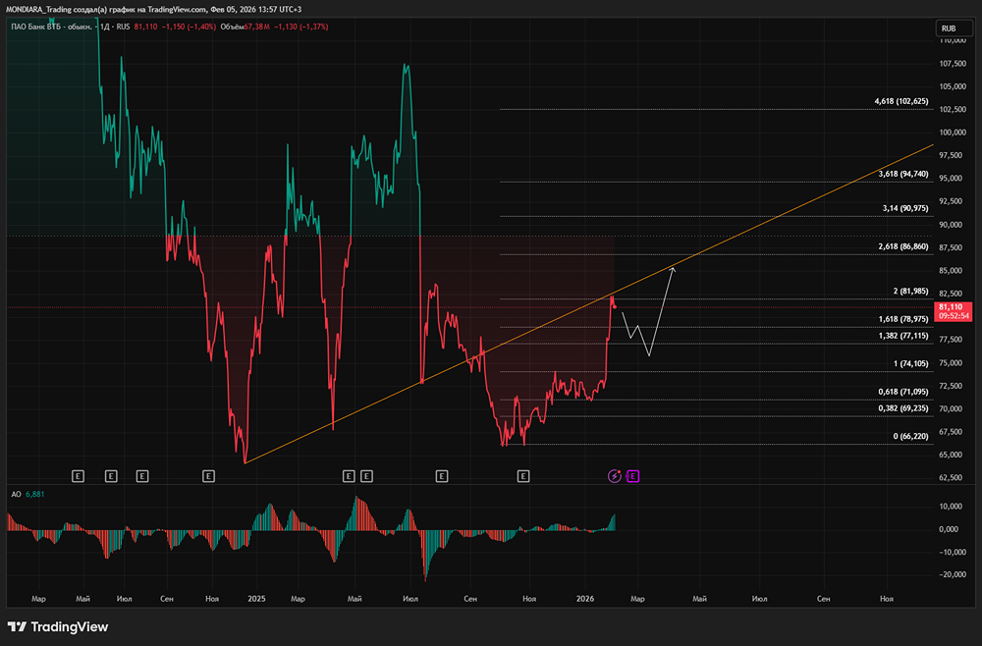
Task: Click the gray E marker near November 2024
Action: pyautogui.click(x=208, y=476)
